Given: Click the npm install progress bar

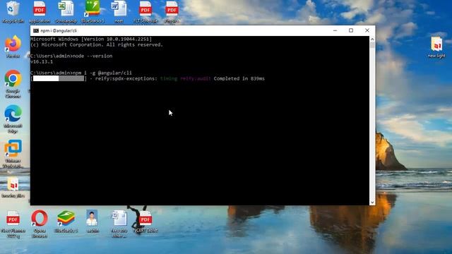Looking at the screenshot, I should click(x=59, y=78).
